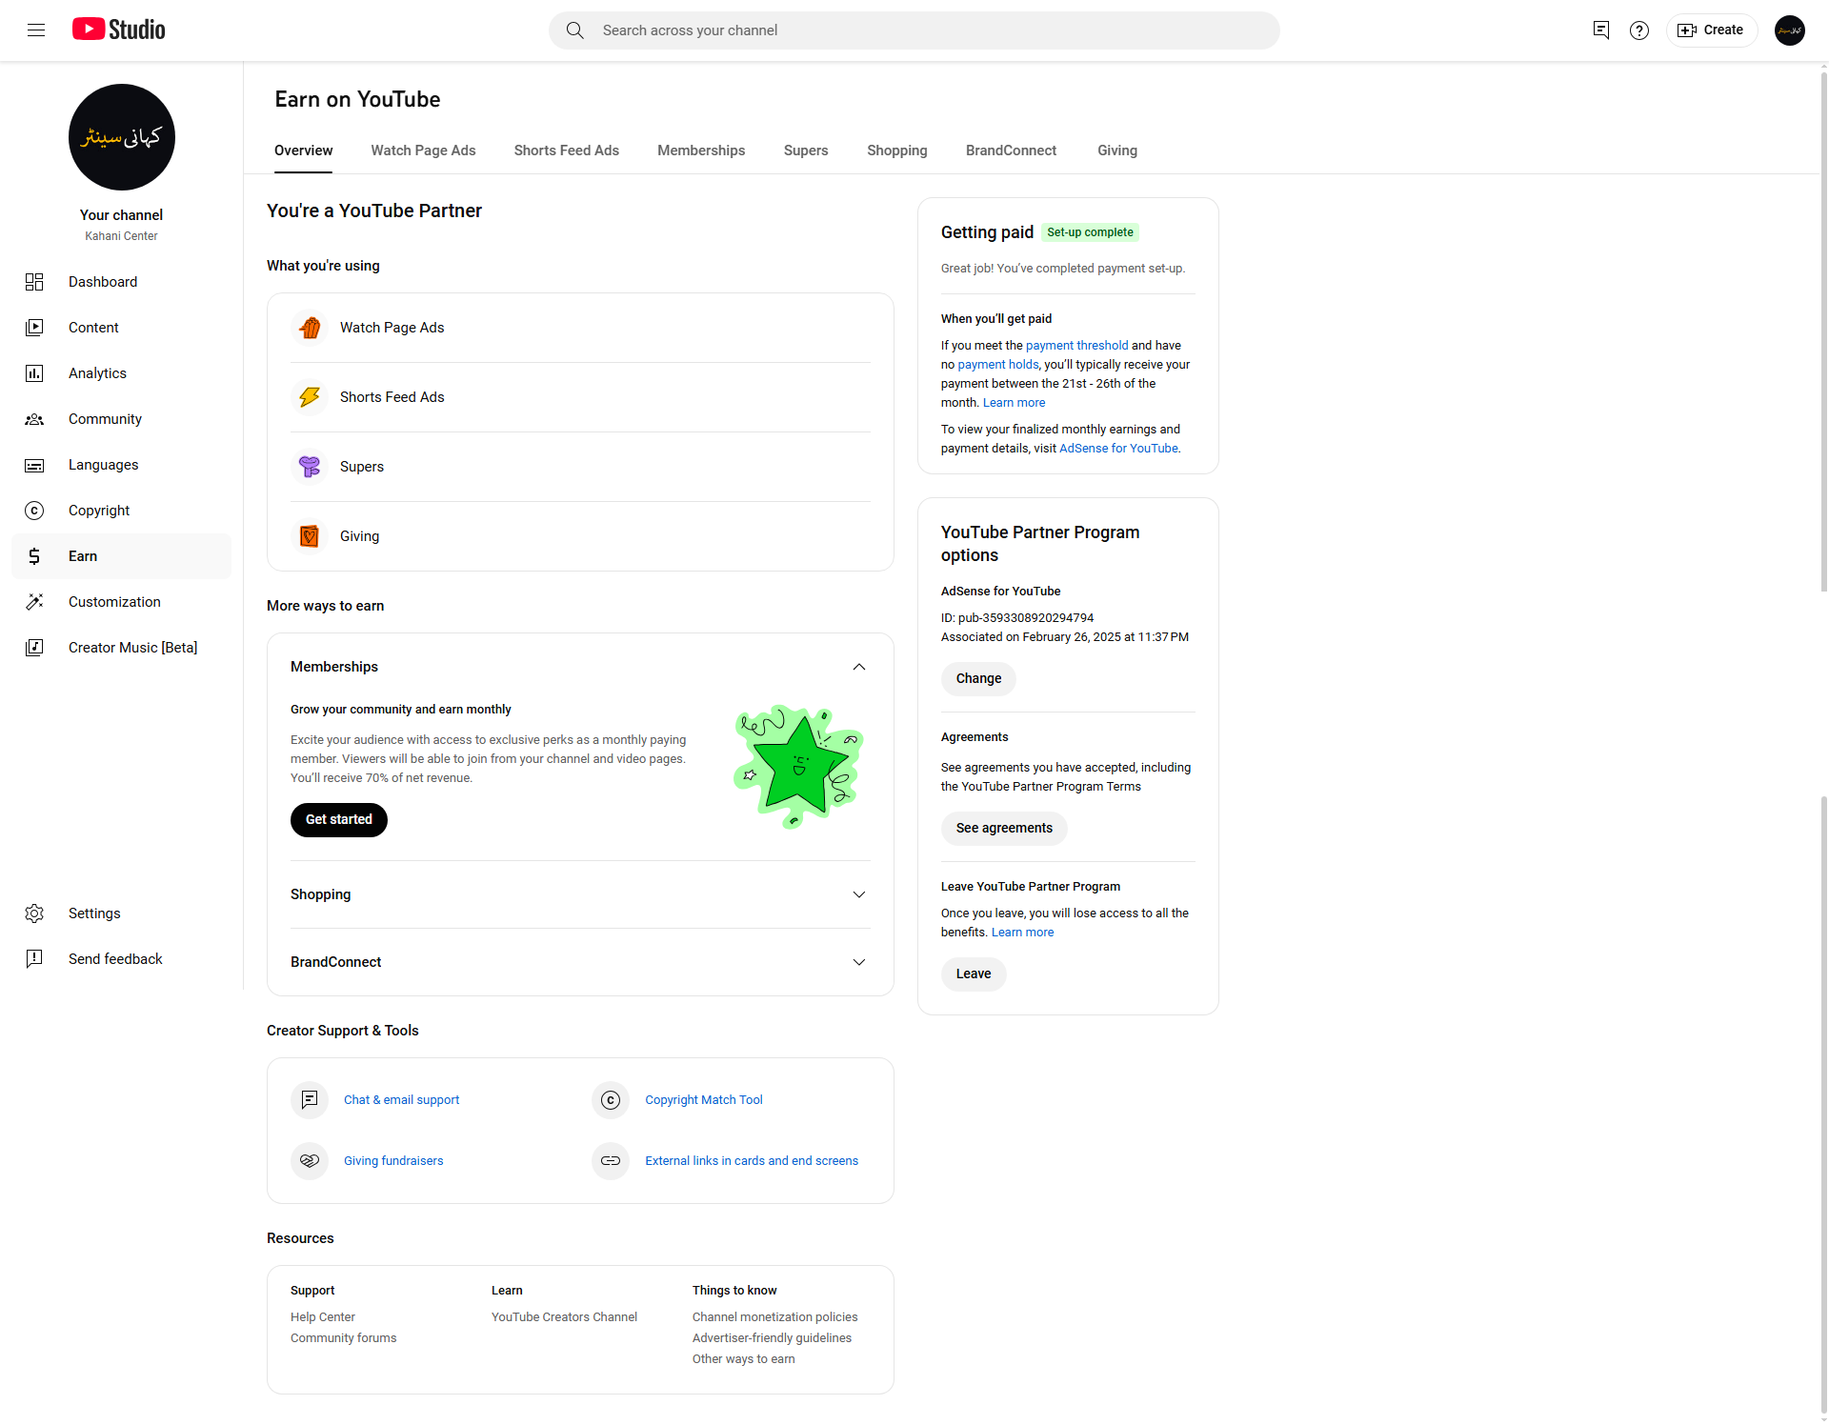This screenshot has height=1425, width=1829.
Task: Open the Copyright Match Tool link
Action: pos(704,1100)
